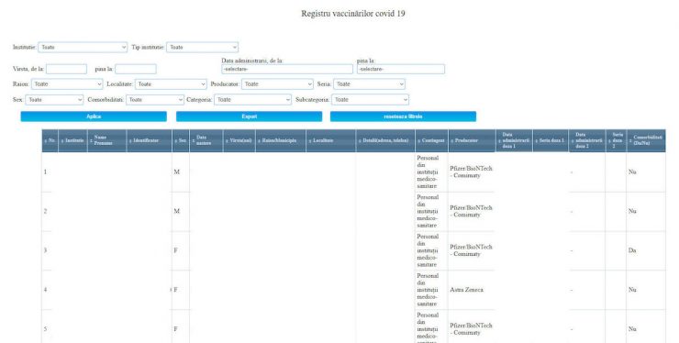Sort by the Seria doza 2 arrows

(609, 141)
